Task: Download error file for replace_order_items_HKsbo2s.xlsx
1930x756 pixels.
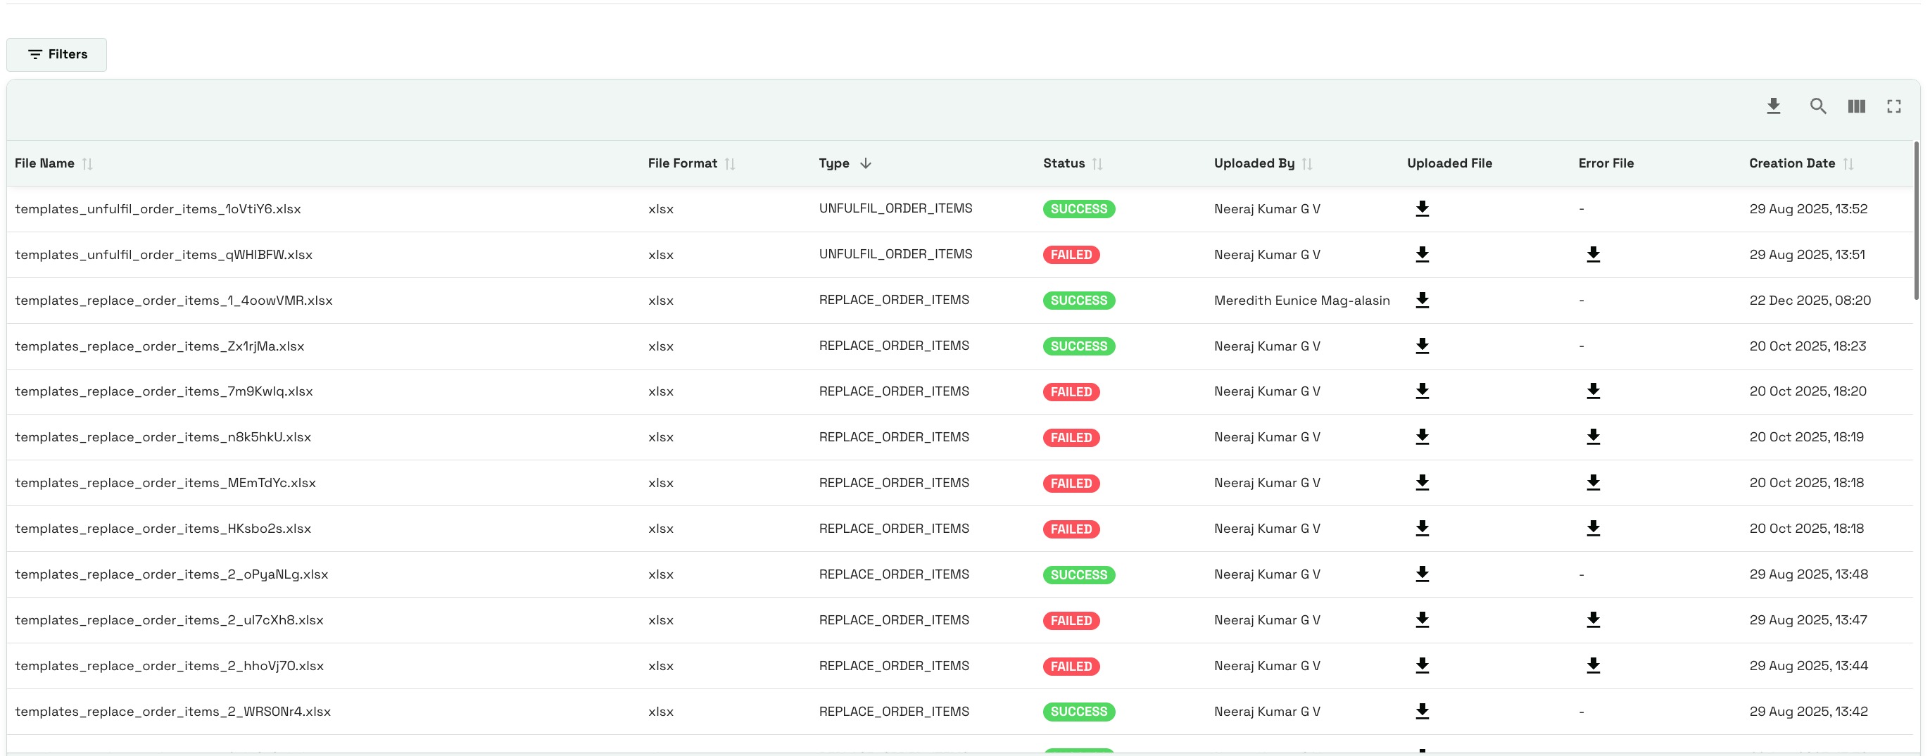Action: [x=1593, y=528]
